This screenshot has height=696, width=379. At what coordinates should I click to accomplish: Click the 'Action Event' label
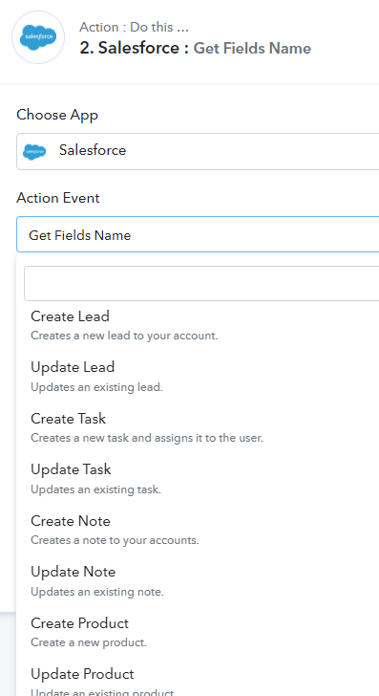(x=58, y=198)
